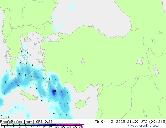Click the 30–35 mm purple legend swatch

[59, 125]
